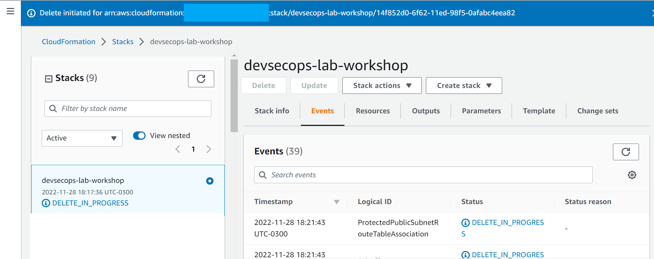Viewport: 654px width, 259px height.
Task: Click the stack's DELETE_IN_PROGRESS info icon
Action: click(x=46, y=203)
